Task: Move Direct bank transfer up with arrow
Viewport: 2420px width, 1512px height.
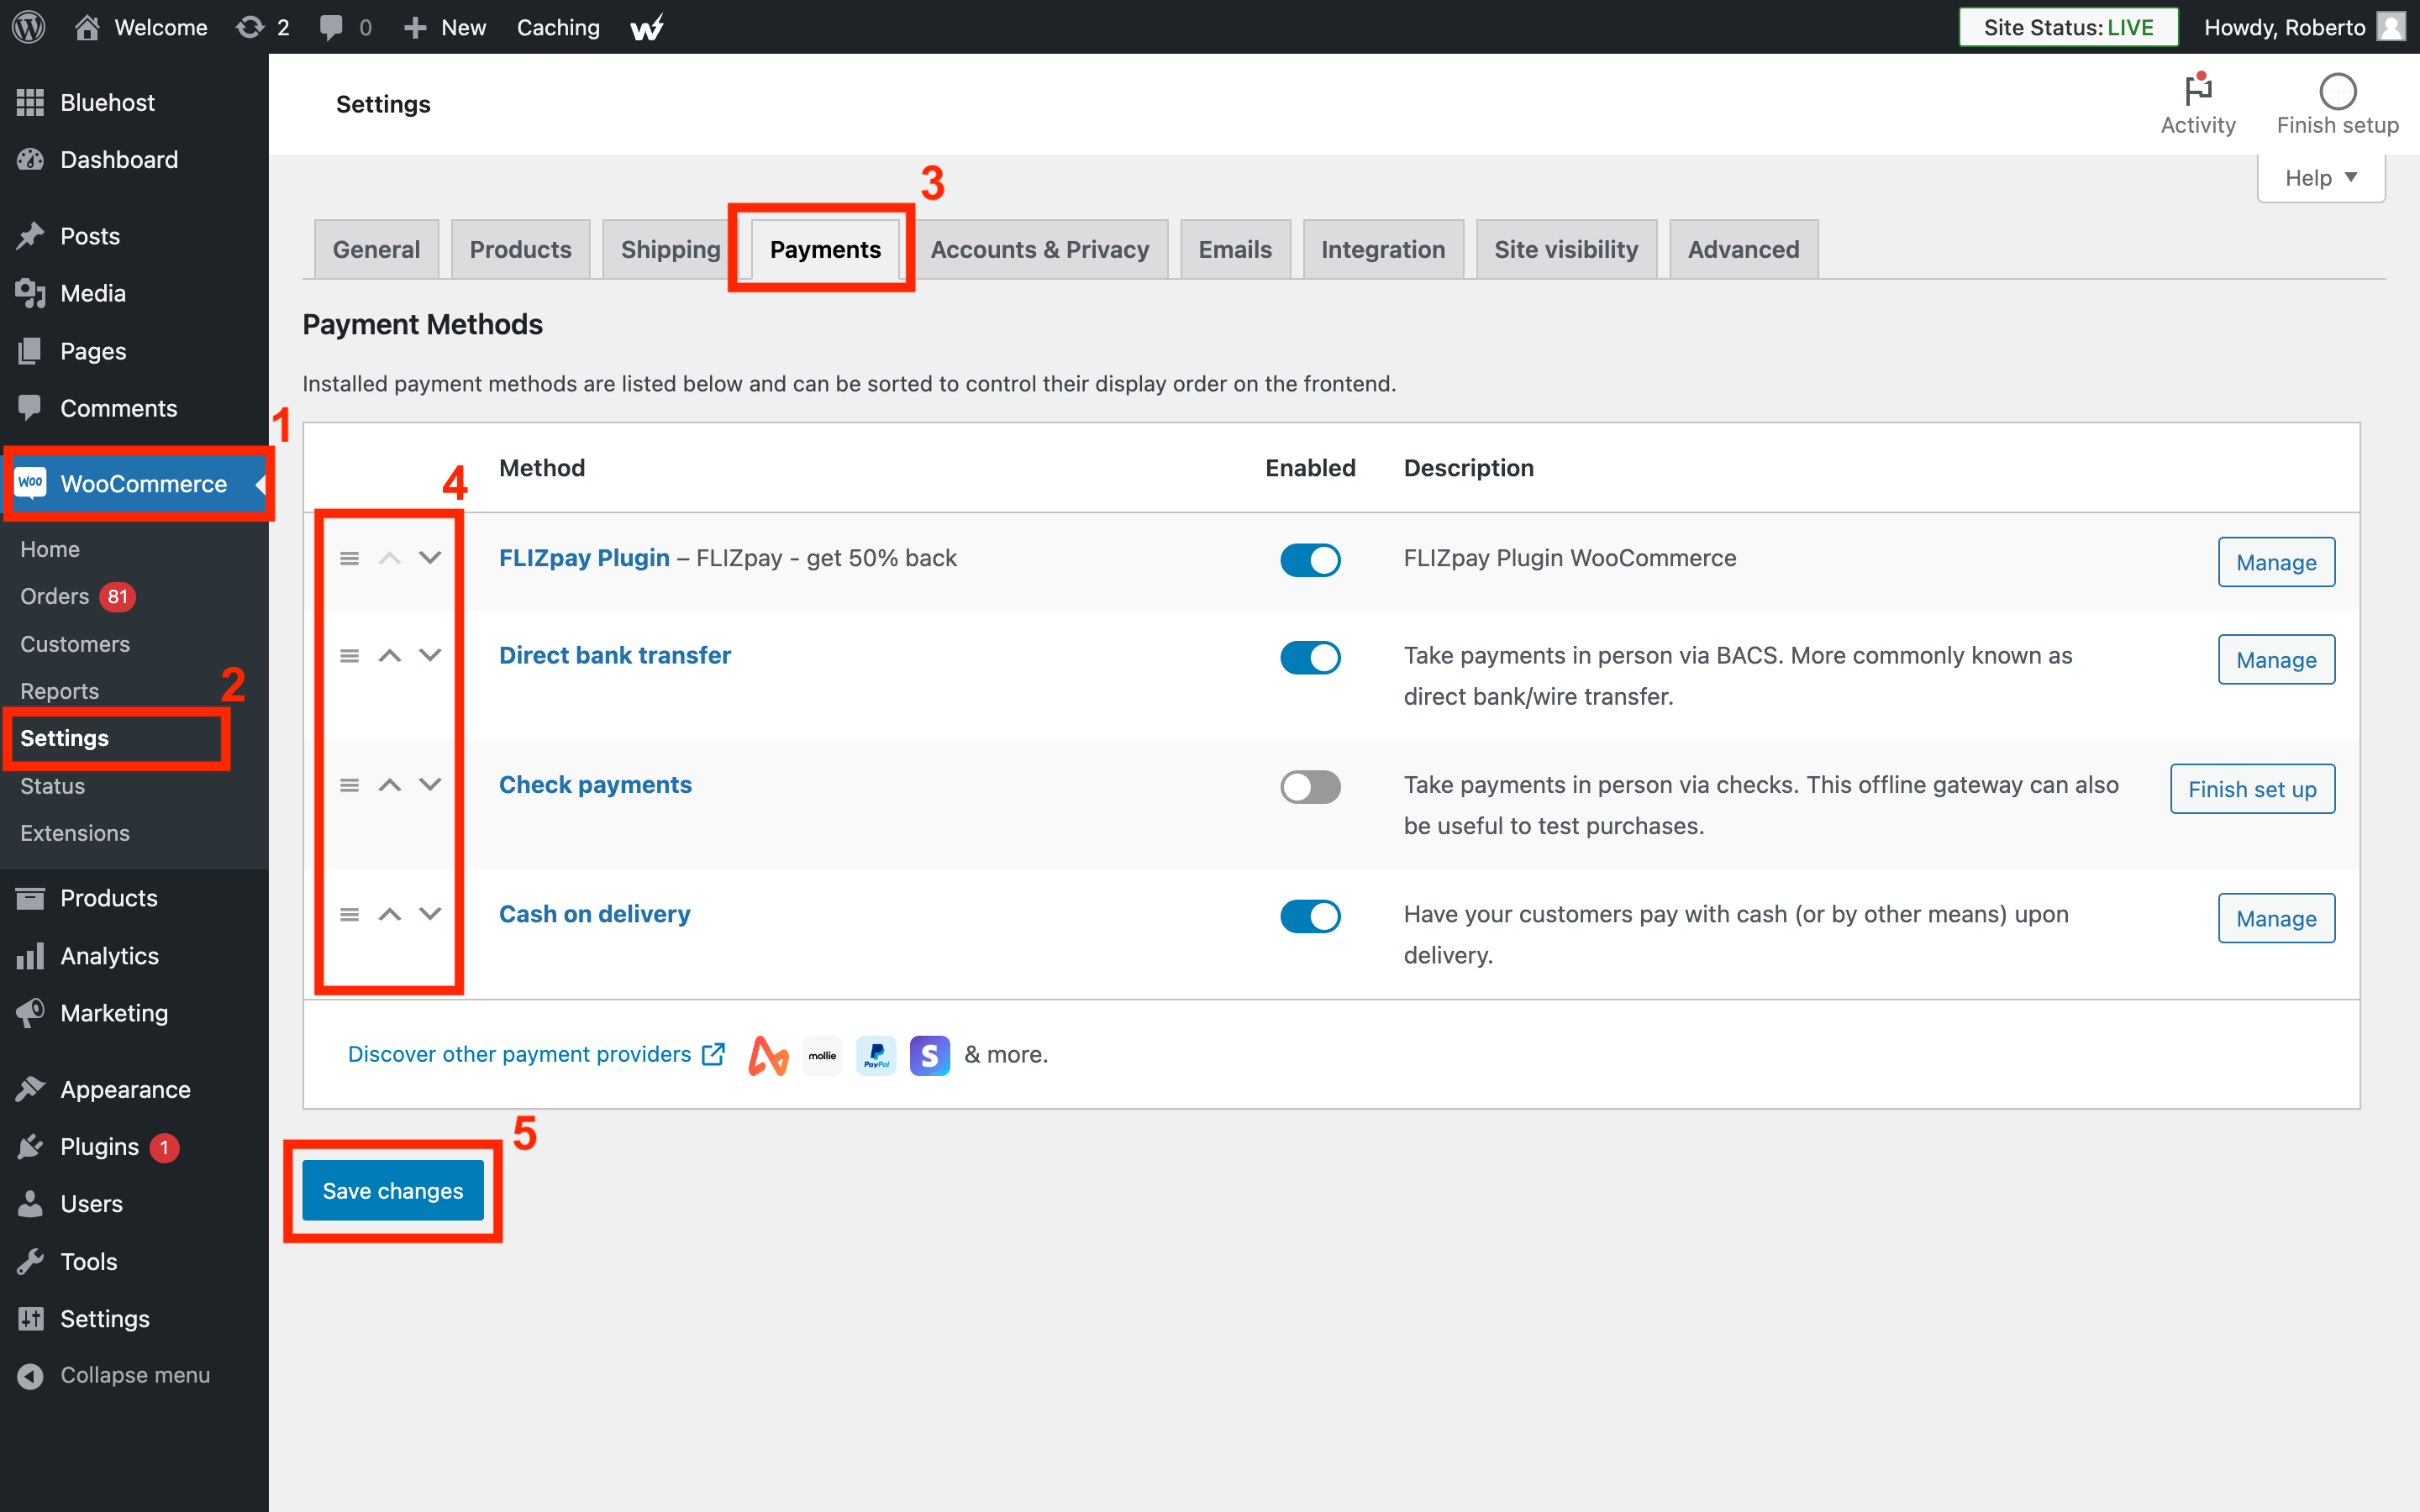Action: click(390, 656)
